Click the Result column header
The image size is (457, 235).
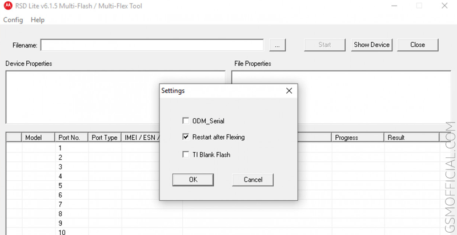tap(411, 137)
